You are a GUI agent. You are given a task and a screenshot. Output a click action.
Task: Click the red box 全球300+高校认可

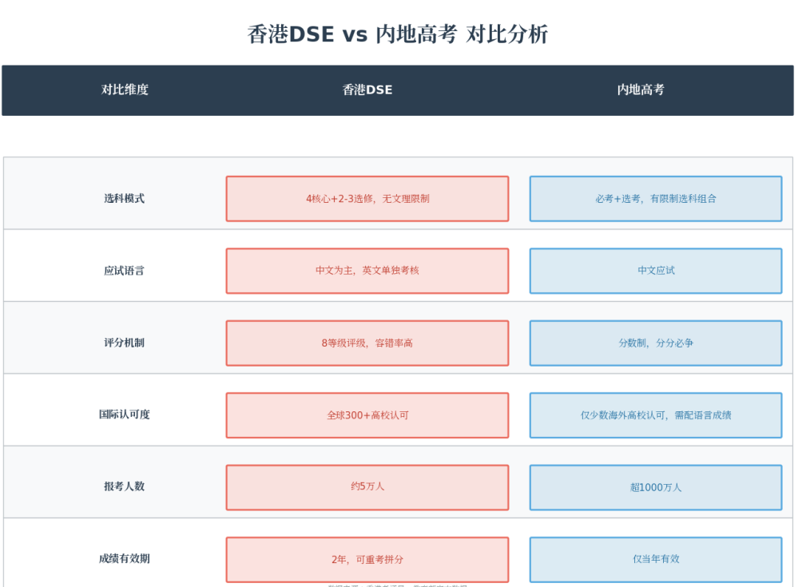(x=367, y=415)
